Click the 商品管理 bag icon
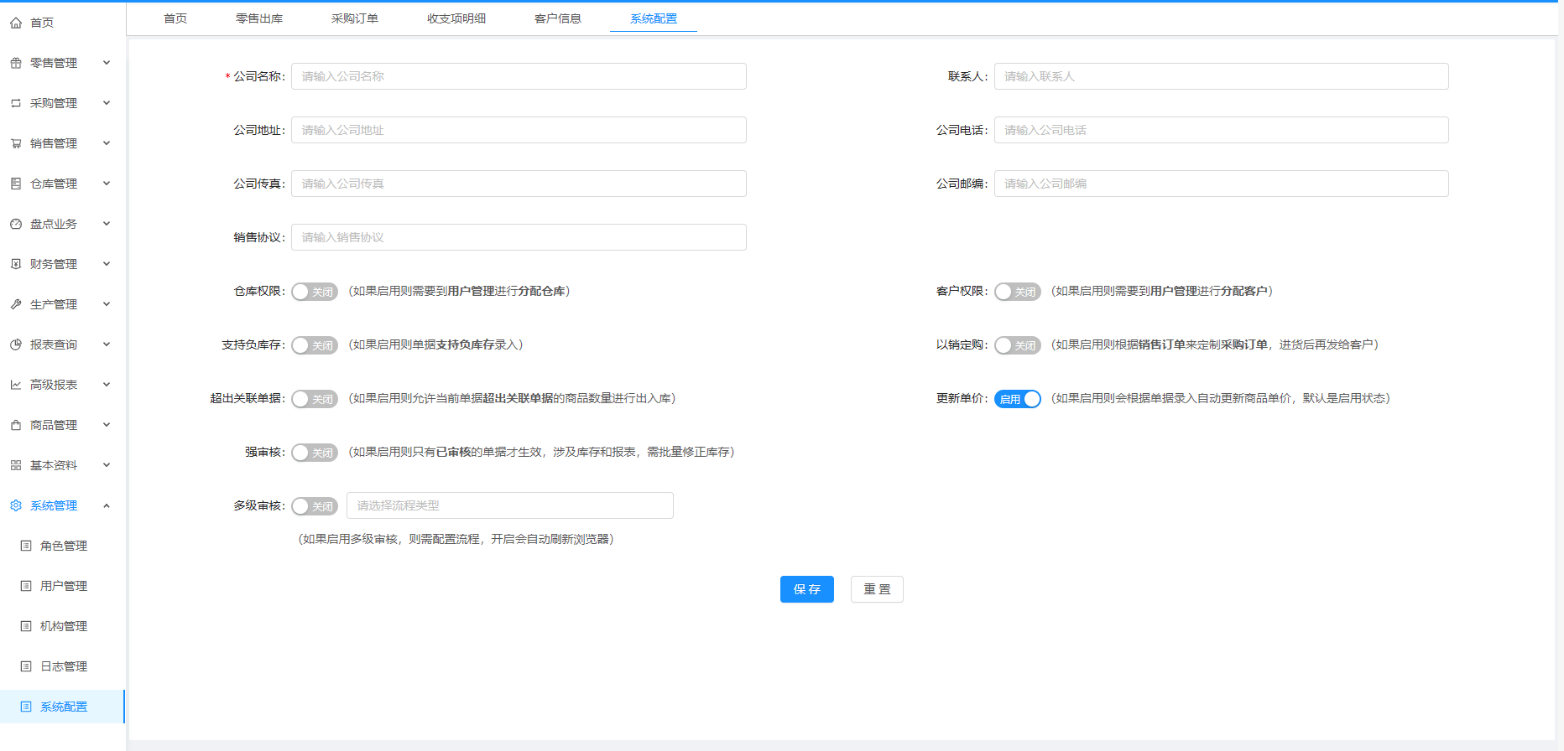The width and height of the screenshot is (1564, 751). pyautogui.click(x=16, y=425)
